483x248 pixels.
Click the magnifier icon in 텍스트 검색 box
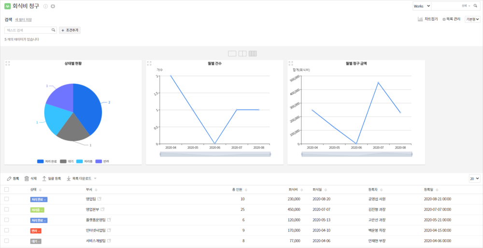[x=54, y=30]
